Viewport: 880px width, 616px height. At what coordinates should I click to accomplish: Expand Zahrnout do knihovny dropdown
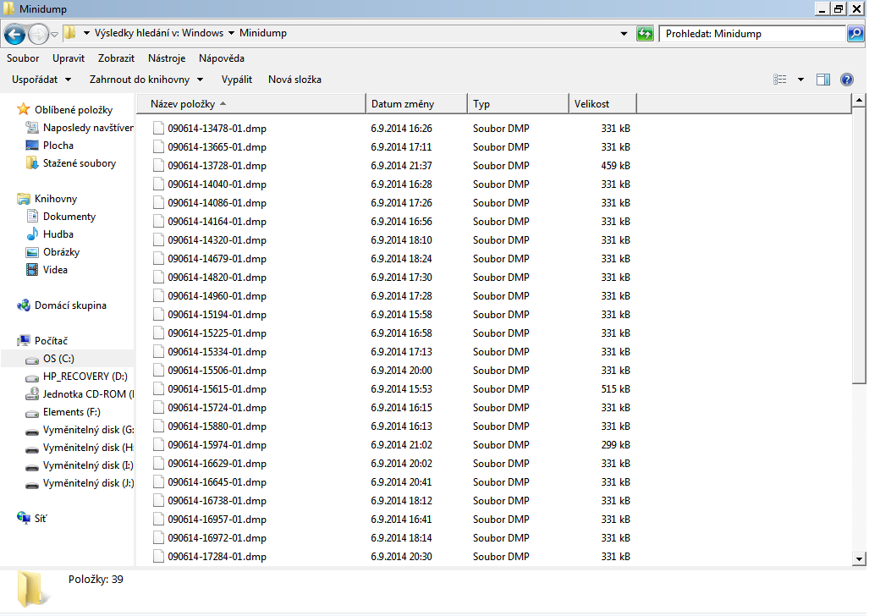pos(146,80)
